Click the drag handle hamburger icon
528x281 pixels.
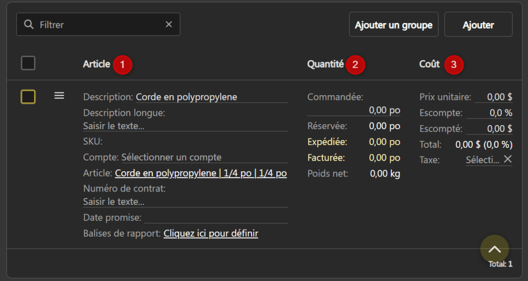[59, 96]
